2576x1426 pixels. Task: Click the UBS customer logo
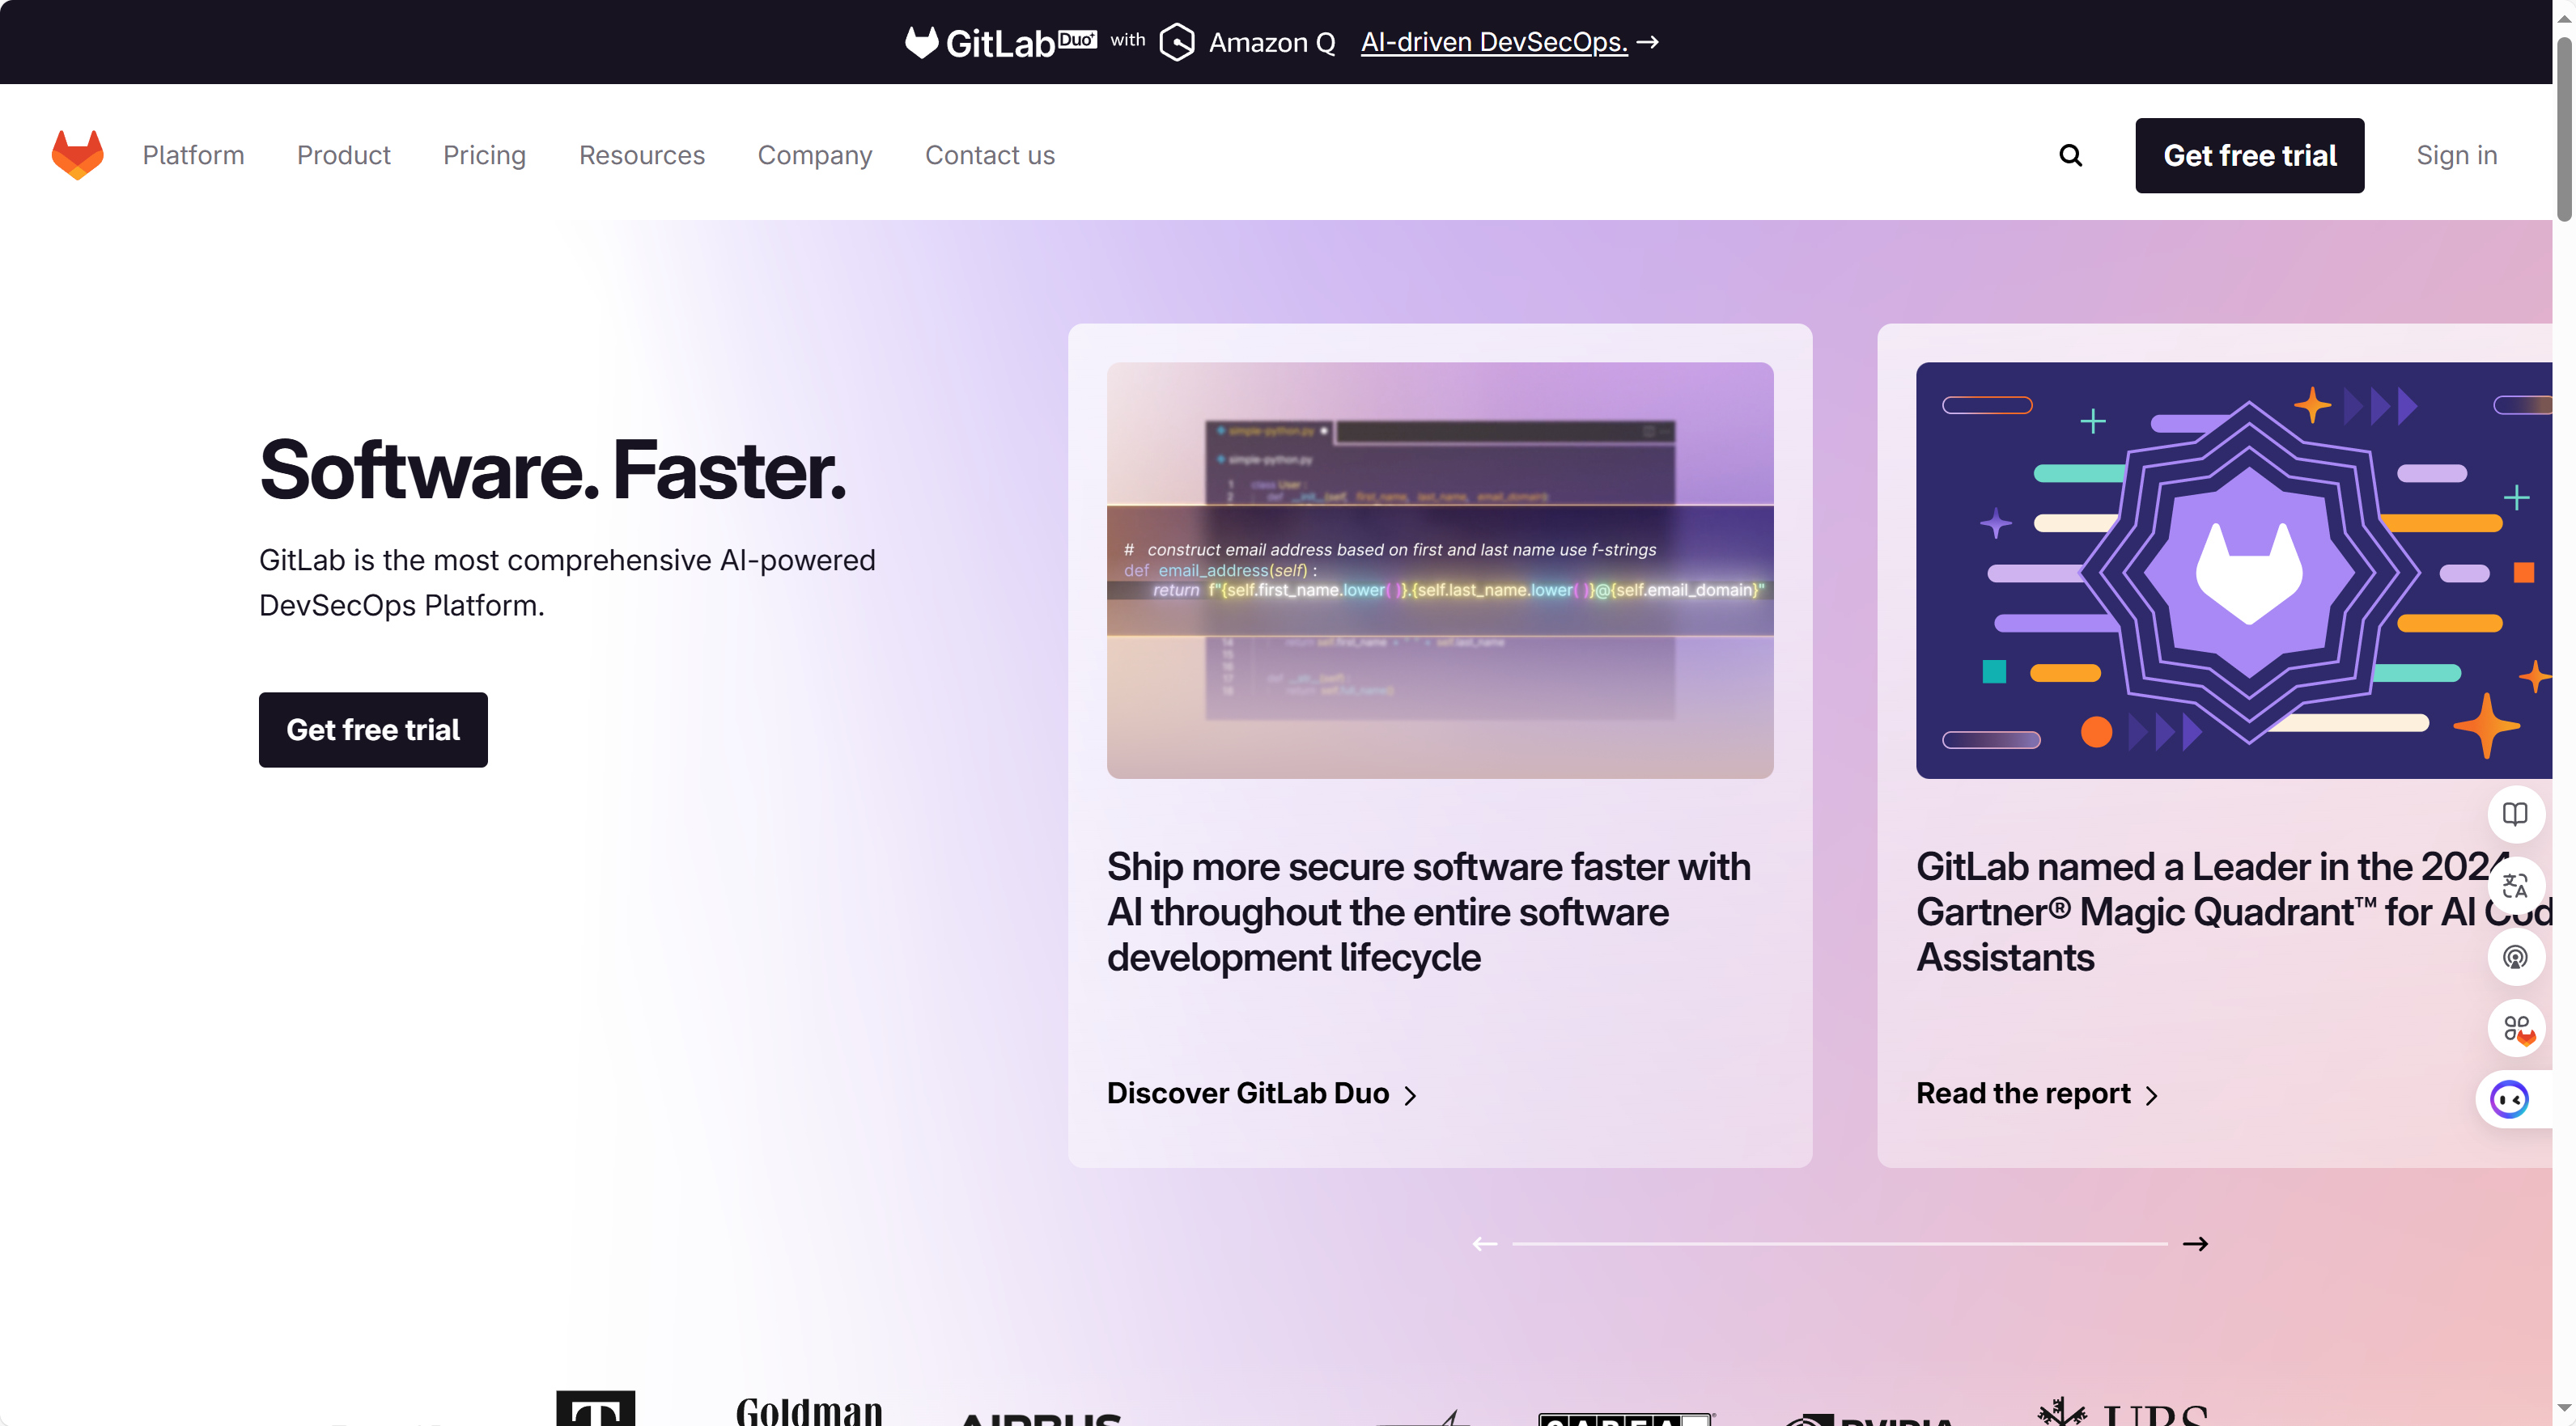point(2123,1411)
